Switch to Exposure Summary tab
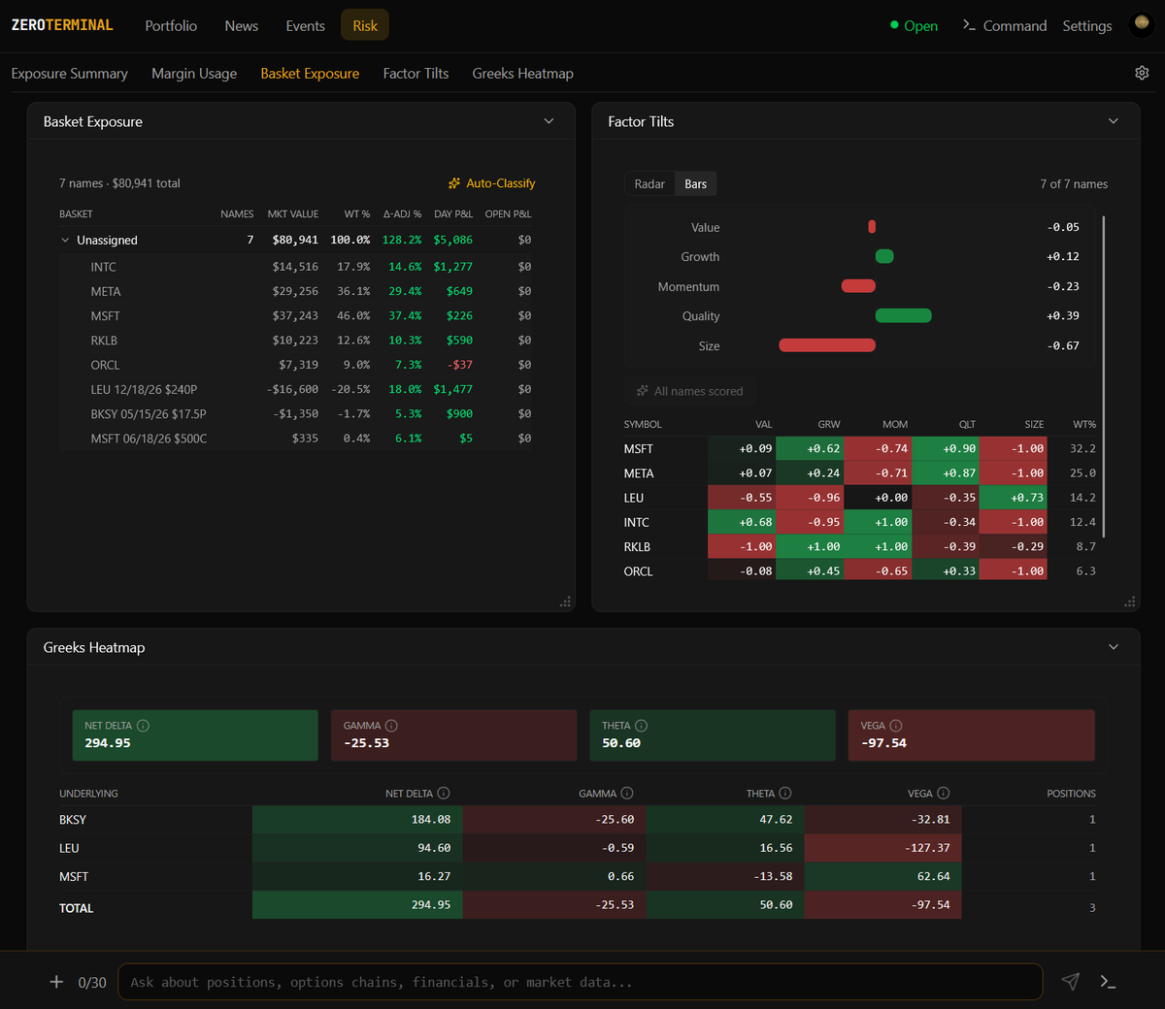 70,74
